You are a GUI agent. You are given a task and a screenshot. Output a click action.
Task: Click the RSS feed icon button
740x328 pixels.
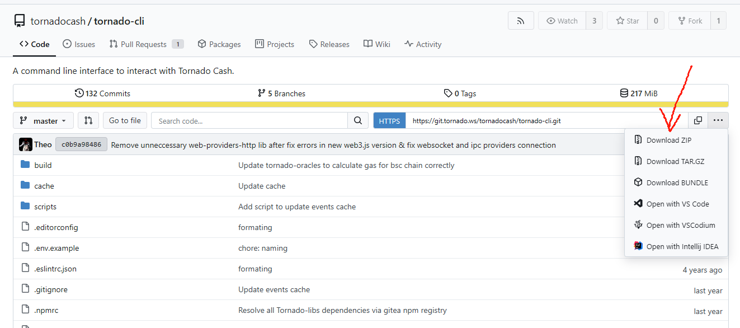point(521,21)
